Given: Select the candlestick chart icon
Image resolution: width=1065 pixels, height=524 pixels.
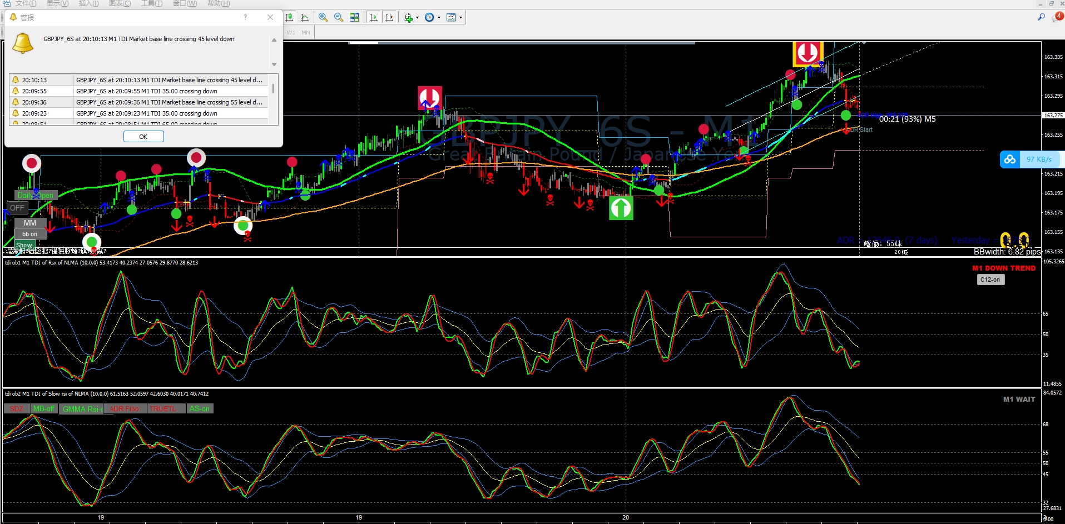Looking at the screenshot, I should click(289, 17).
